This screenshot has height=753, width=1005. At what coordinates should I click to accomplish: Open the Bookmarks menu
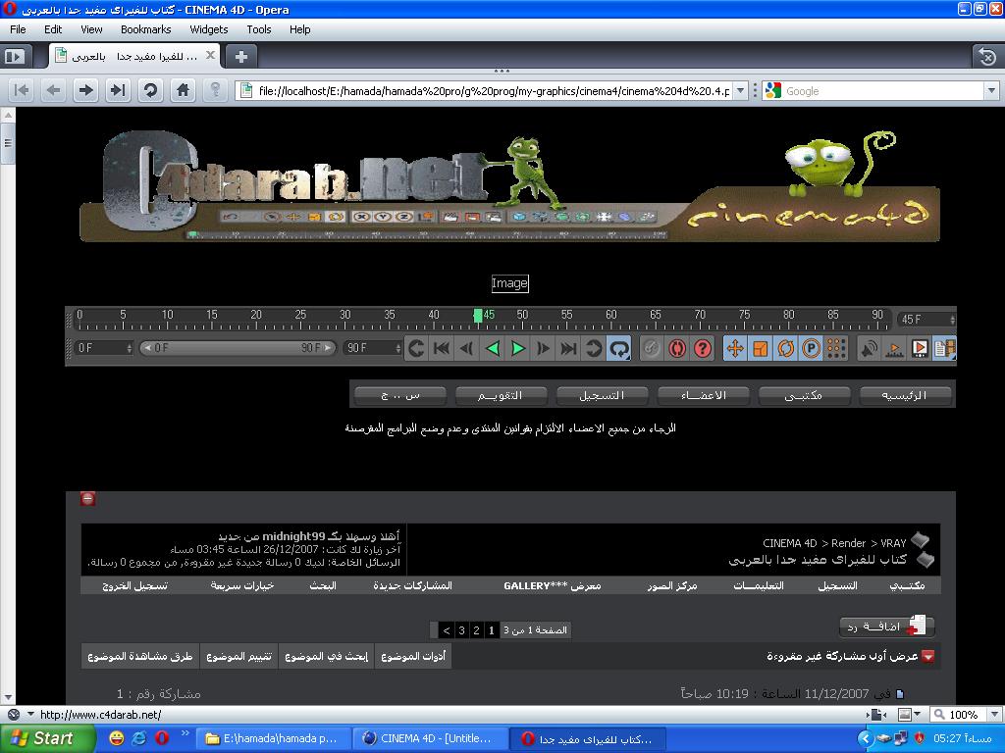(x=145, y=29)
